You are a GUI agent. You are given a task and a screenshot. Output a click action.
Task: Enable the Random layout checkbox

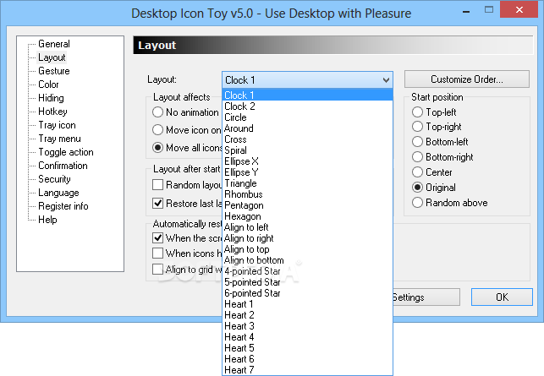pos(158,185)
